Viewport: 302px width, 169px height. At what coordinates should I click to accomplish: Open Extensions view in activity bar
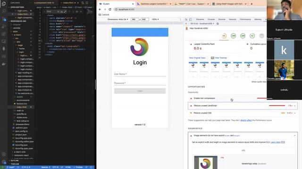(4, 34)
